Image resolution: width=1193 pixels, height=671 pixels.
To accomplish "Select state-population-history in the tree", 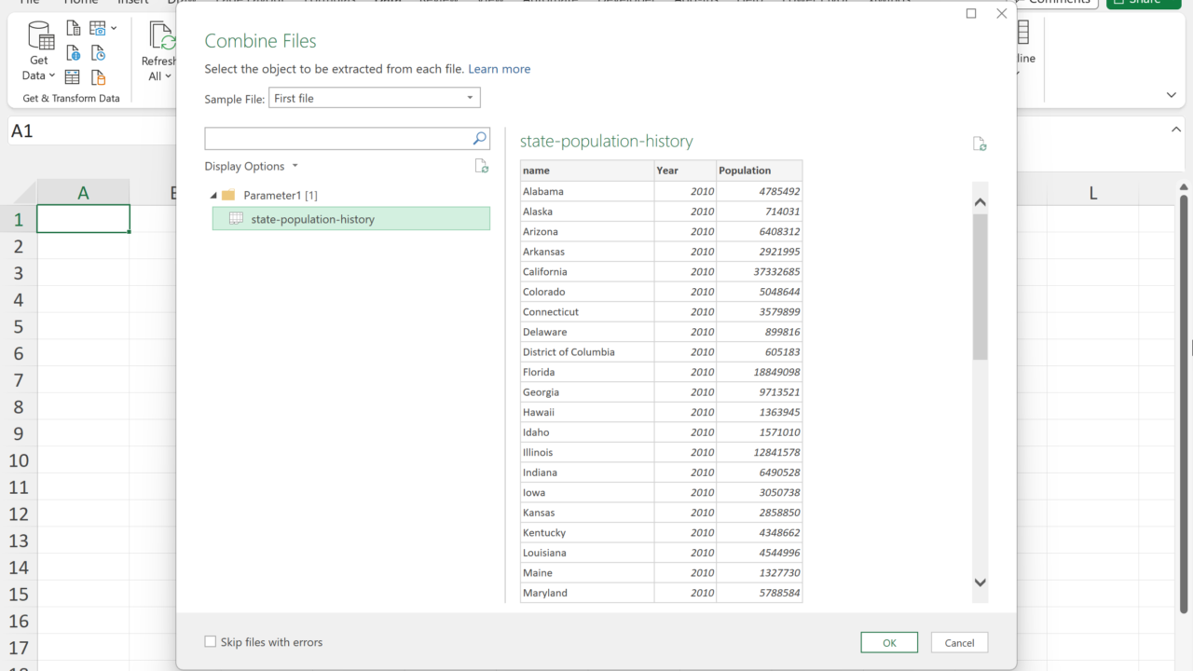I will pos(312,219).
